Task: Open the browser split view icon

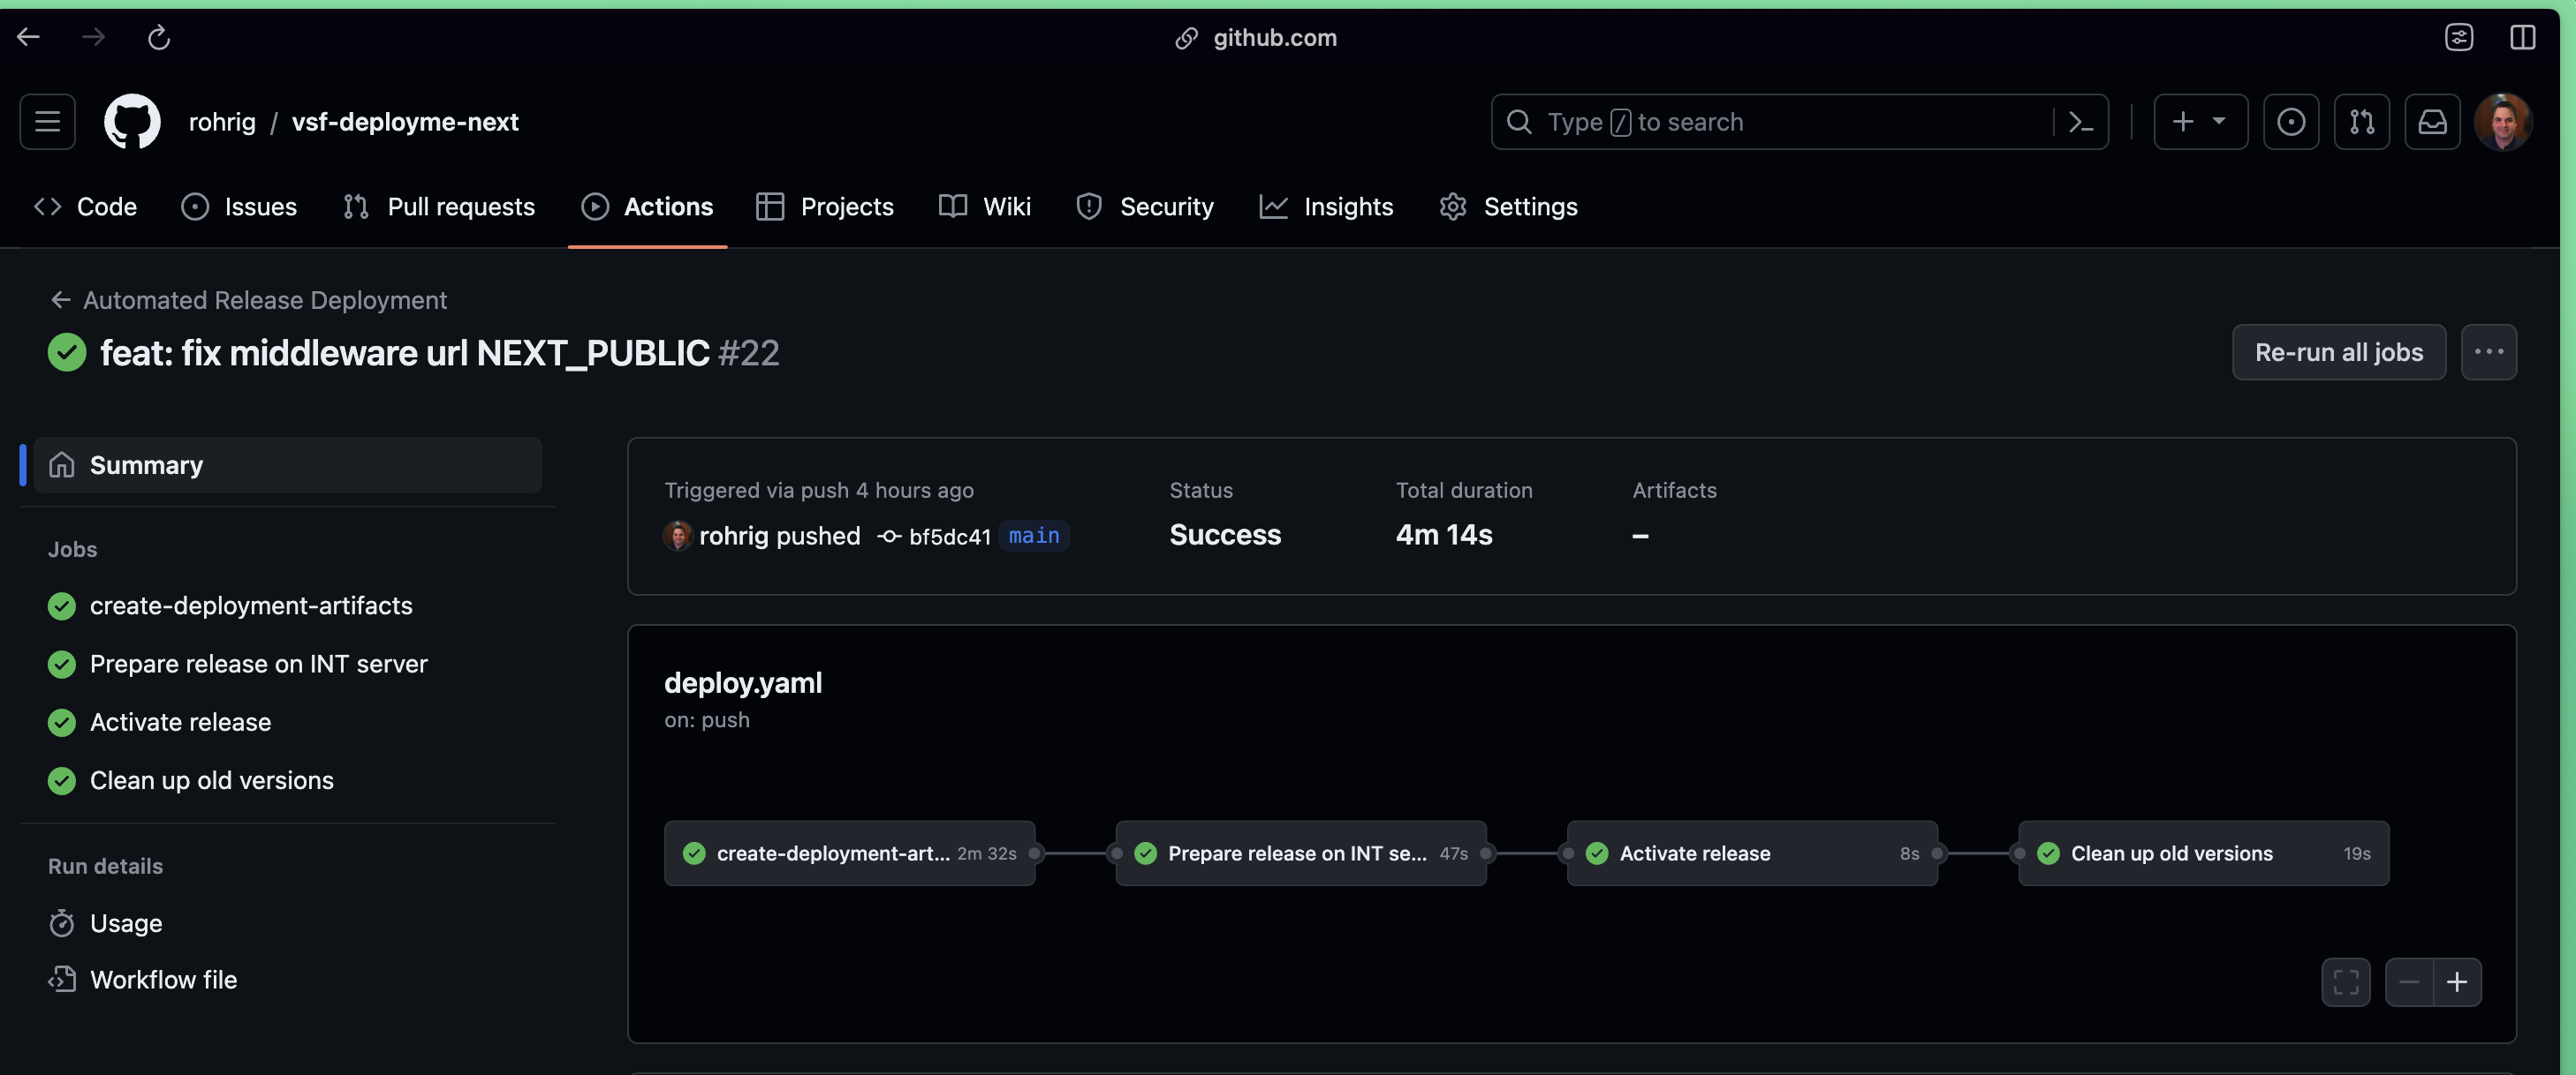Action: (2522, 37)
